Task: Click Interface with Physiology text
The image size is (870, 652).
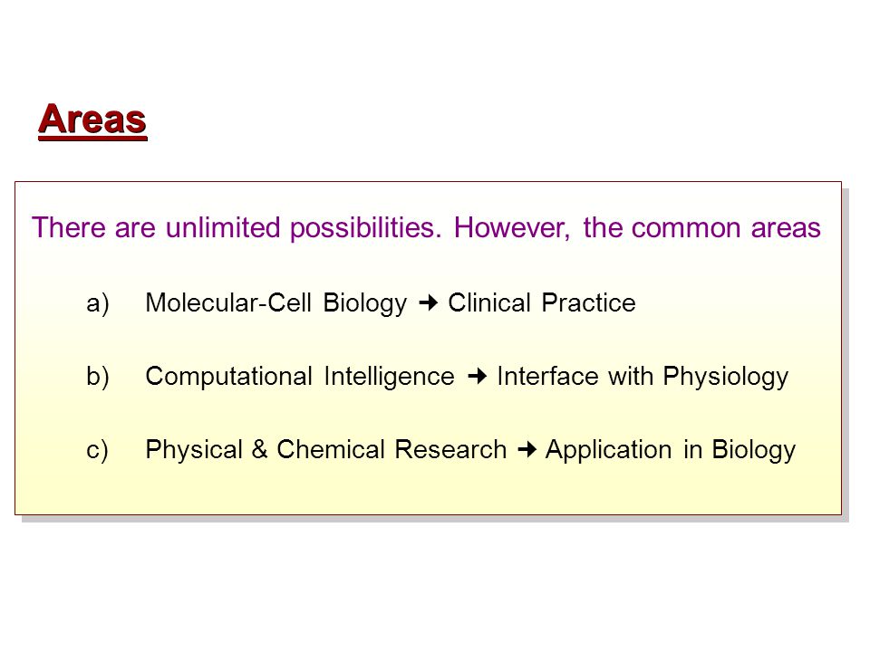Action: point(643,377)
